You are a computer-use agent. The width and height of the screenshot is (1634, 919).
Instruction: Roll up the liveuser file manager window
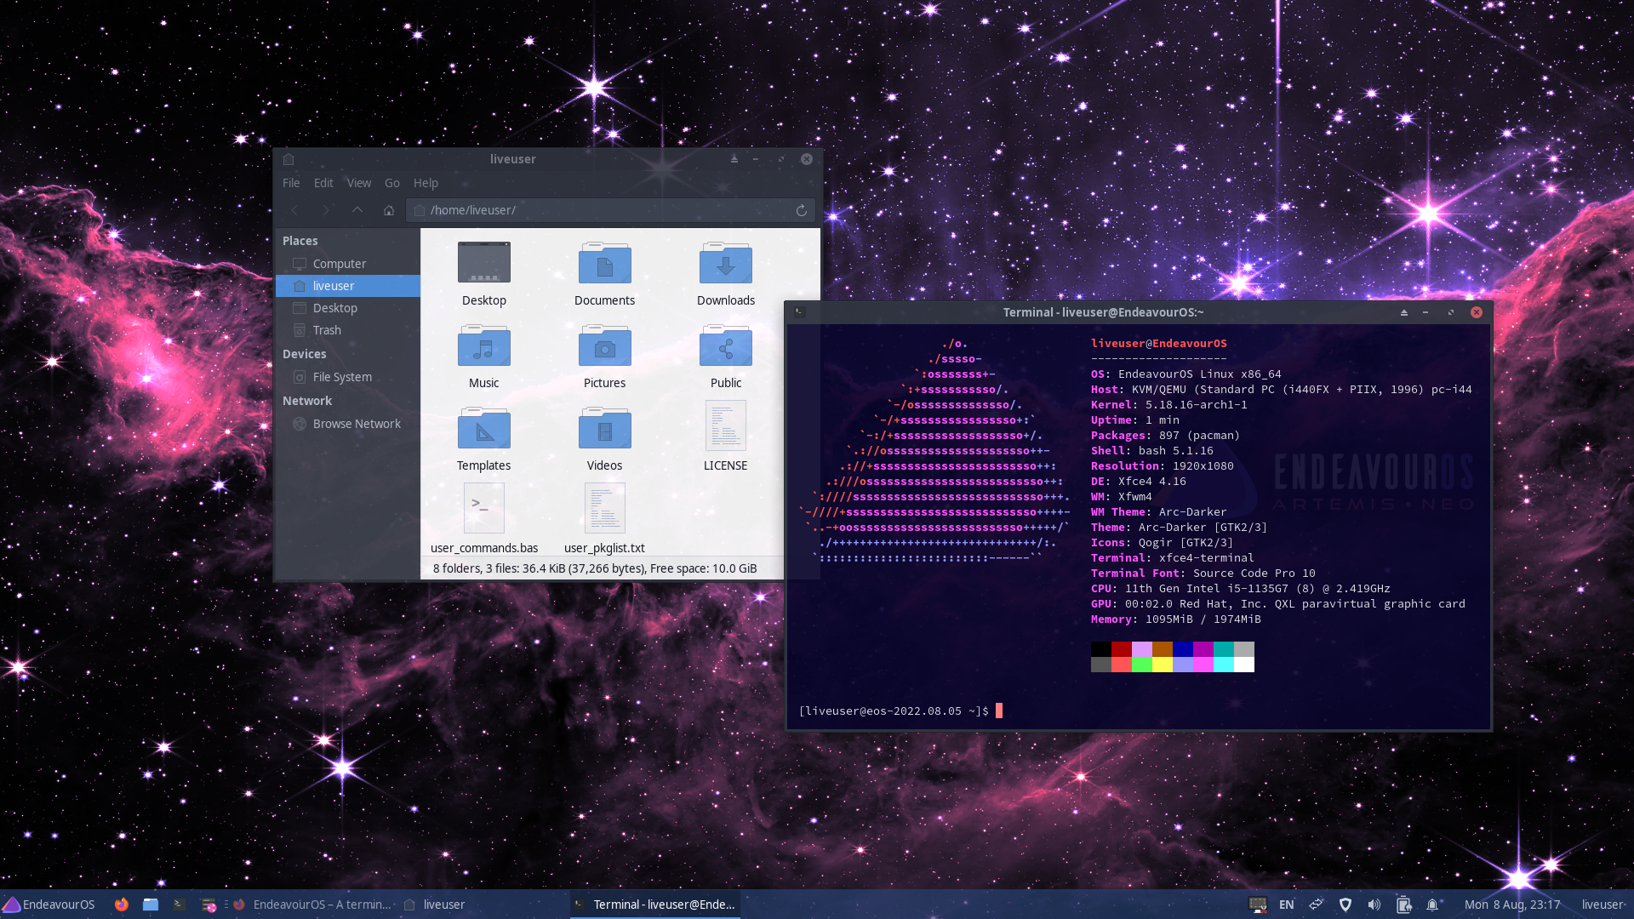click(734, 159)
